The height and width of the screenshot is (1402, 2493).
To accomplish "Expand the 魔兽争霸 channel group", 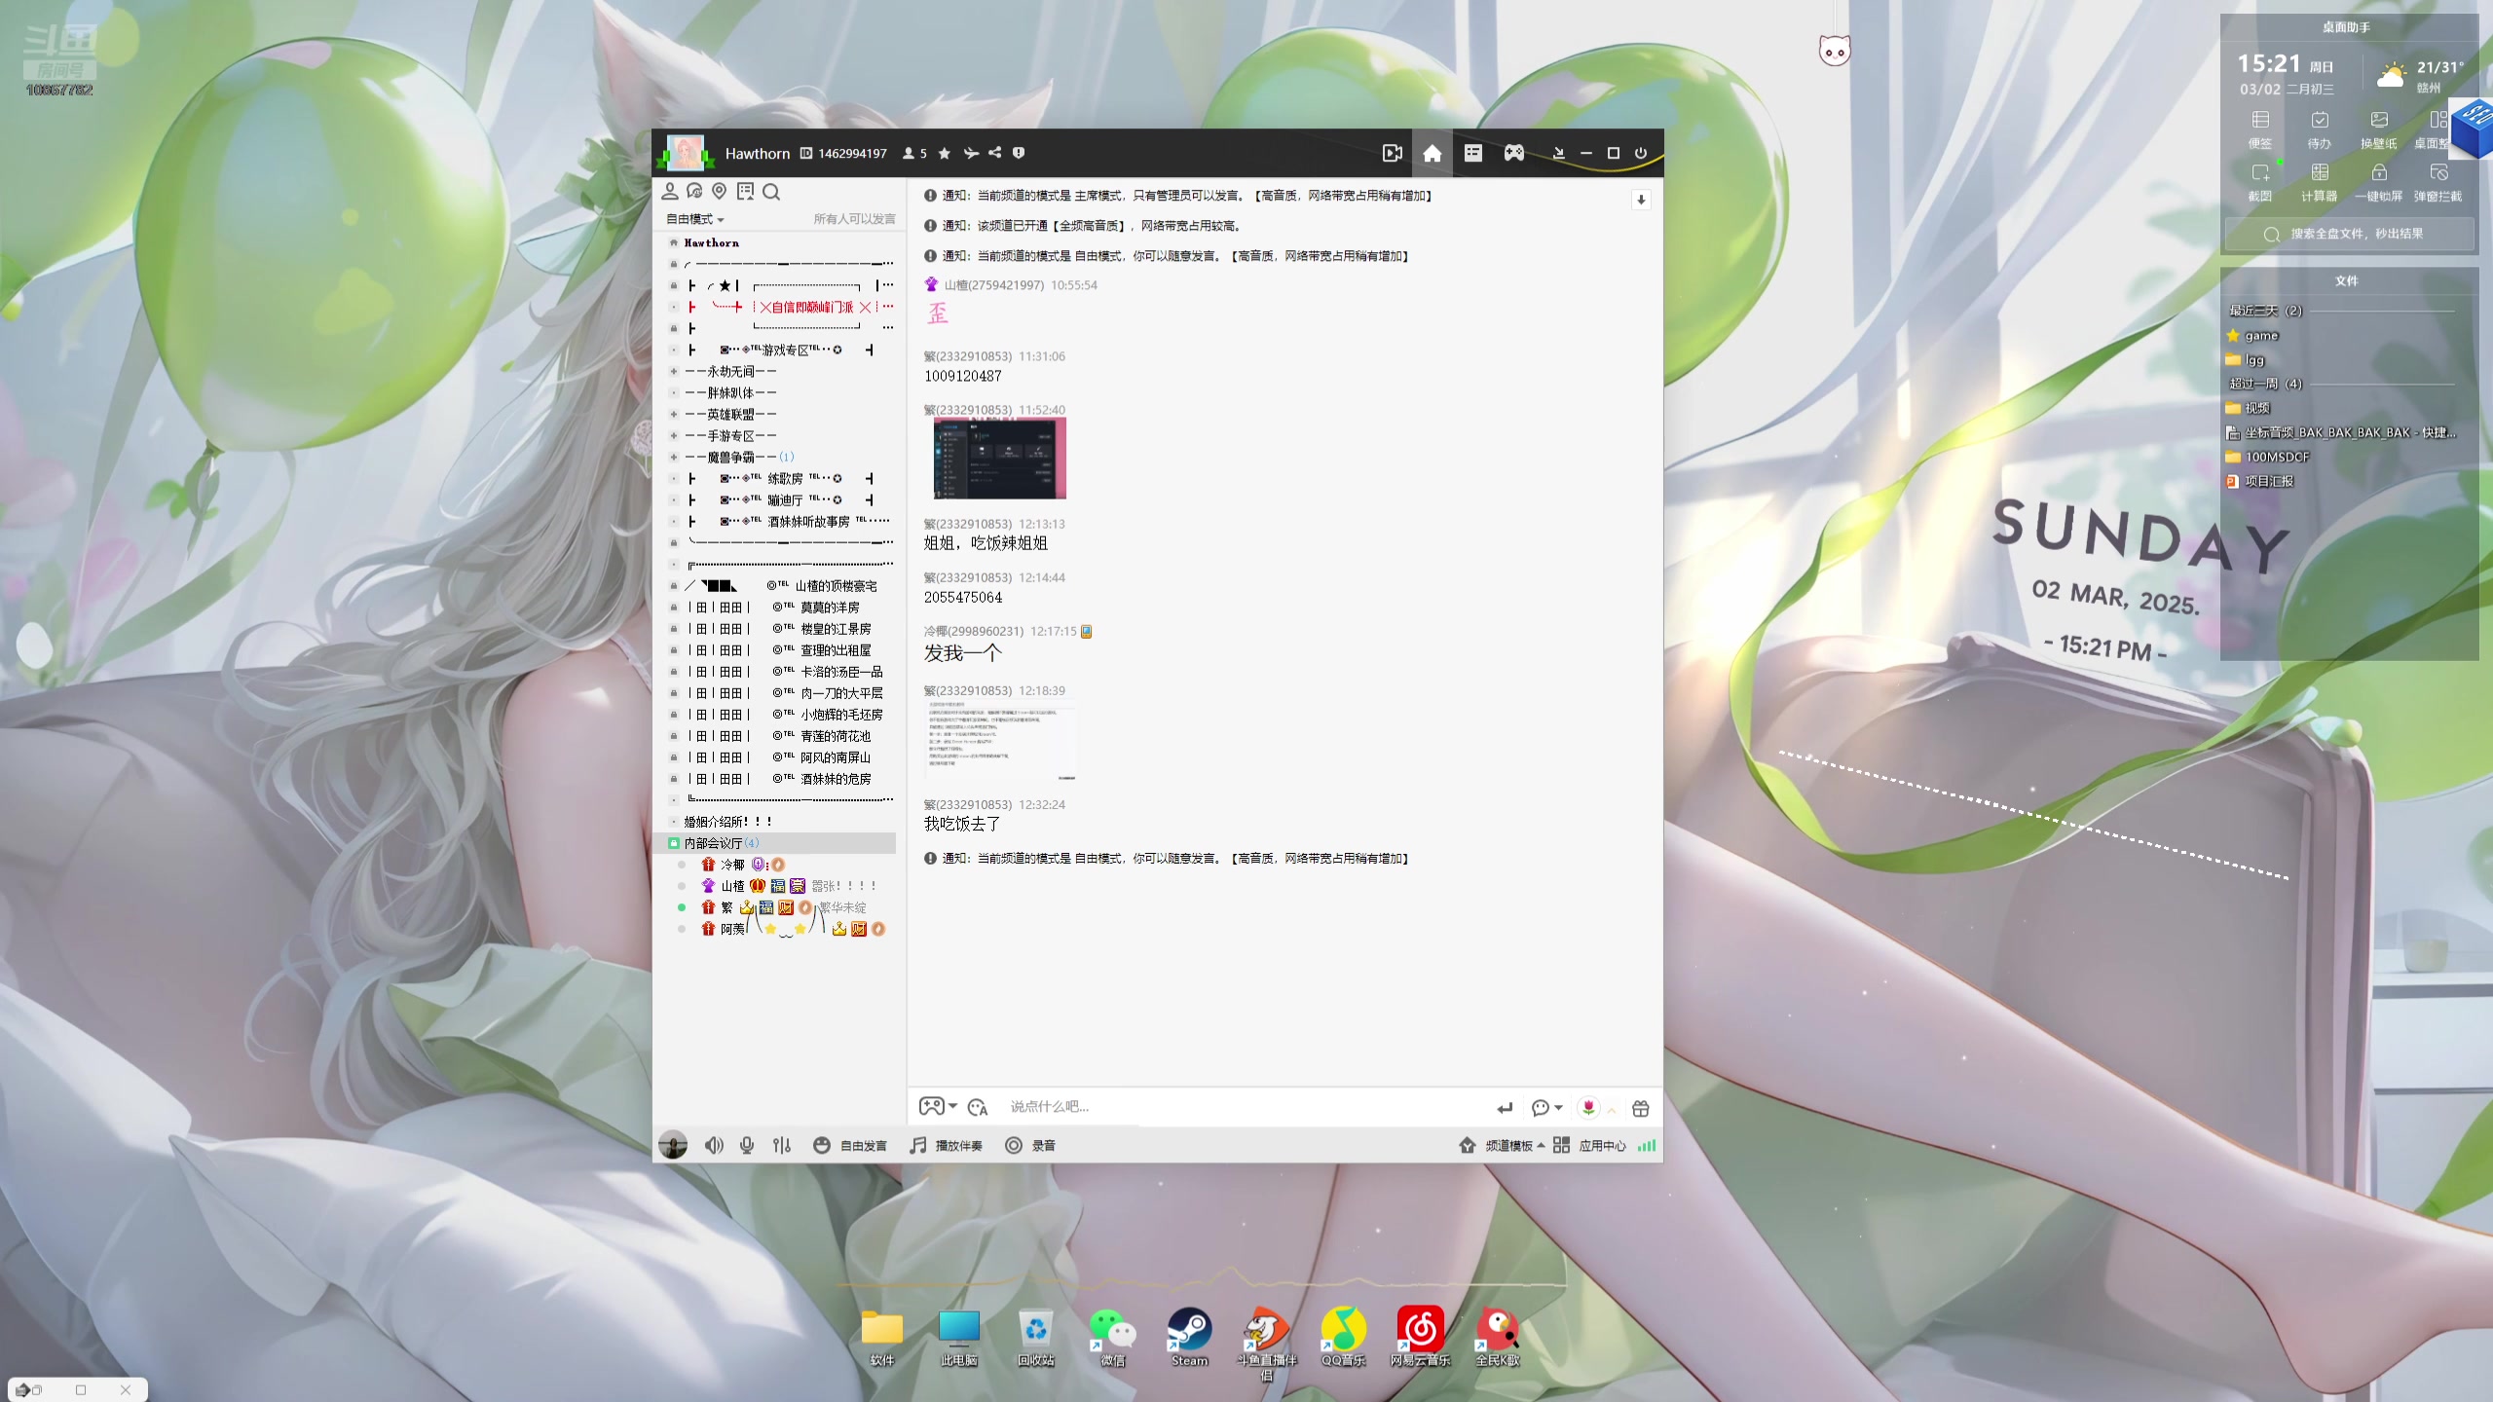I will pos(673,457).
